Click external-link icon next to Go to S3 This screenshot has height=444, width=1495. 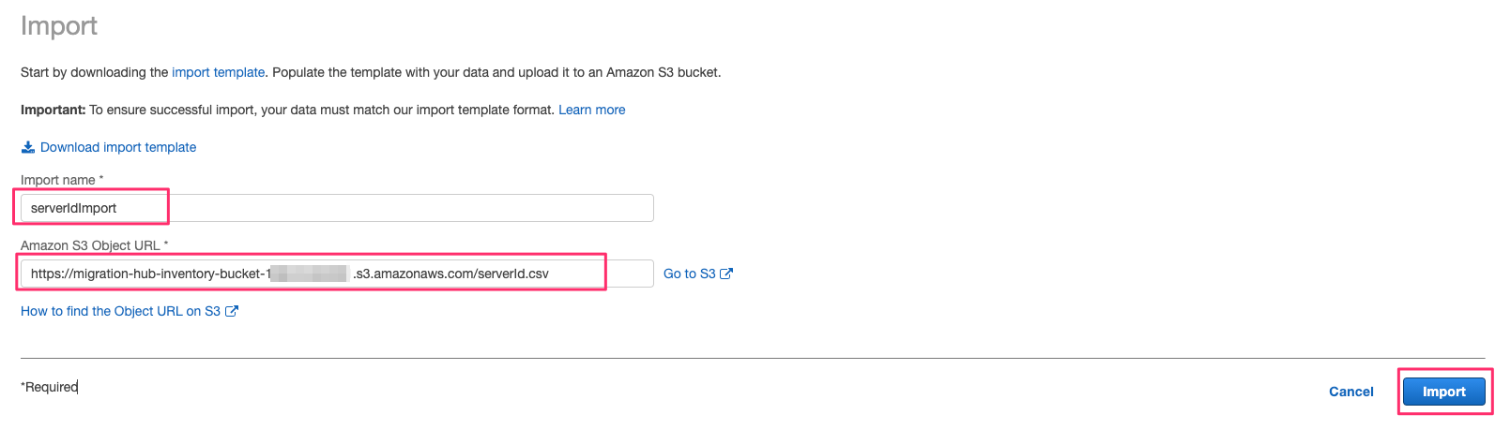726,274
